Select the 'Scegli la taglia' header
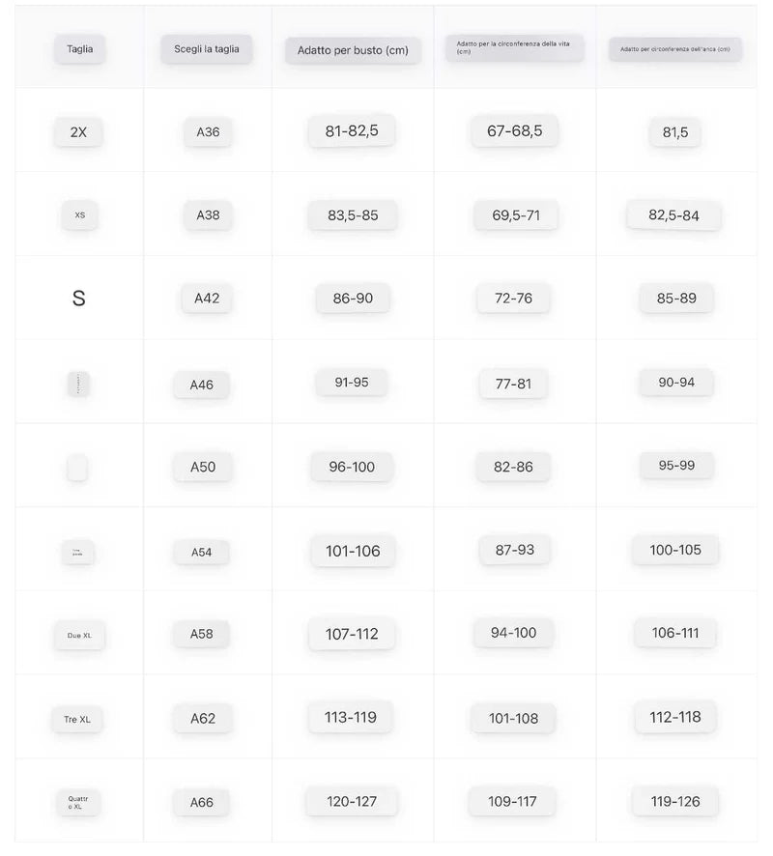773x856 pixels. pos(207,48)
